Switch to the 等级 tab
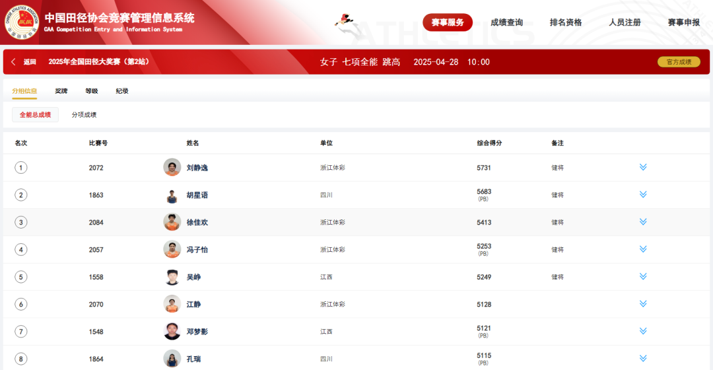 tap(91, 91)
